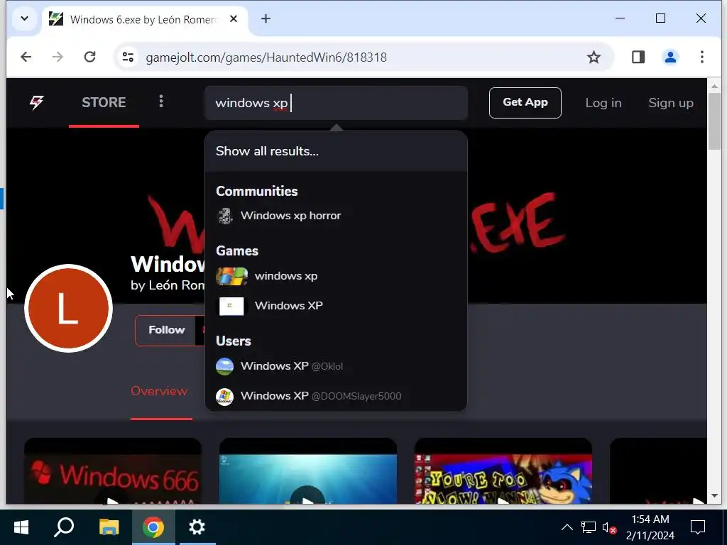Image resolution: width=727 pixels, height=545 pixels.
Task: Click the Get App button
Action: click(525, 102)
